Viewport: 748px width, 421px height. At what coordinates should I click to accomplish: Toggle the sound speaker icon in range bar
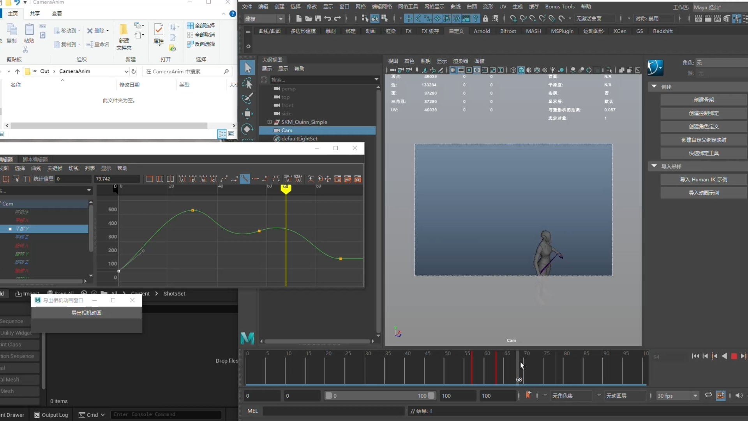tap(739, 395)
